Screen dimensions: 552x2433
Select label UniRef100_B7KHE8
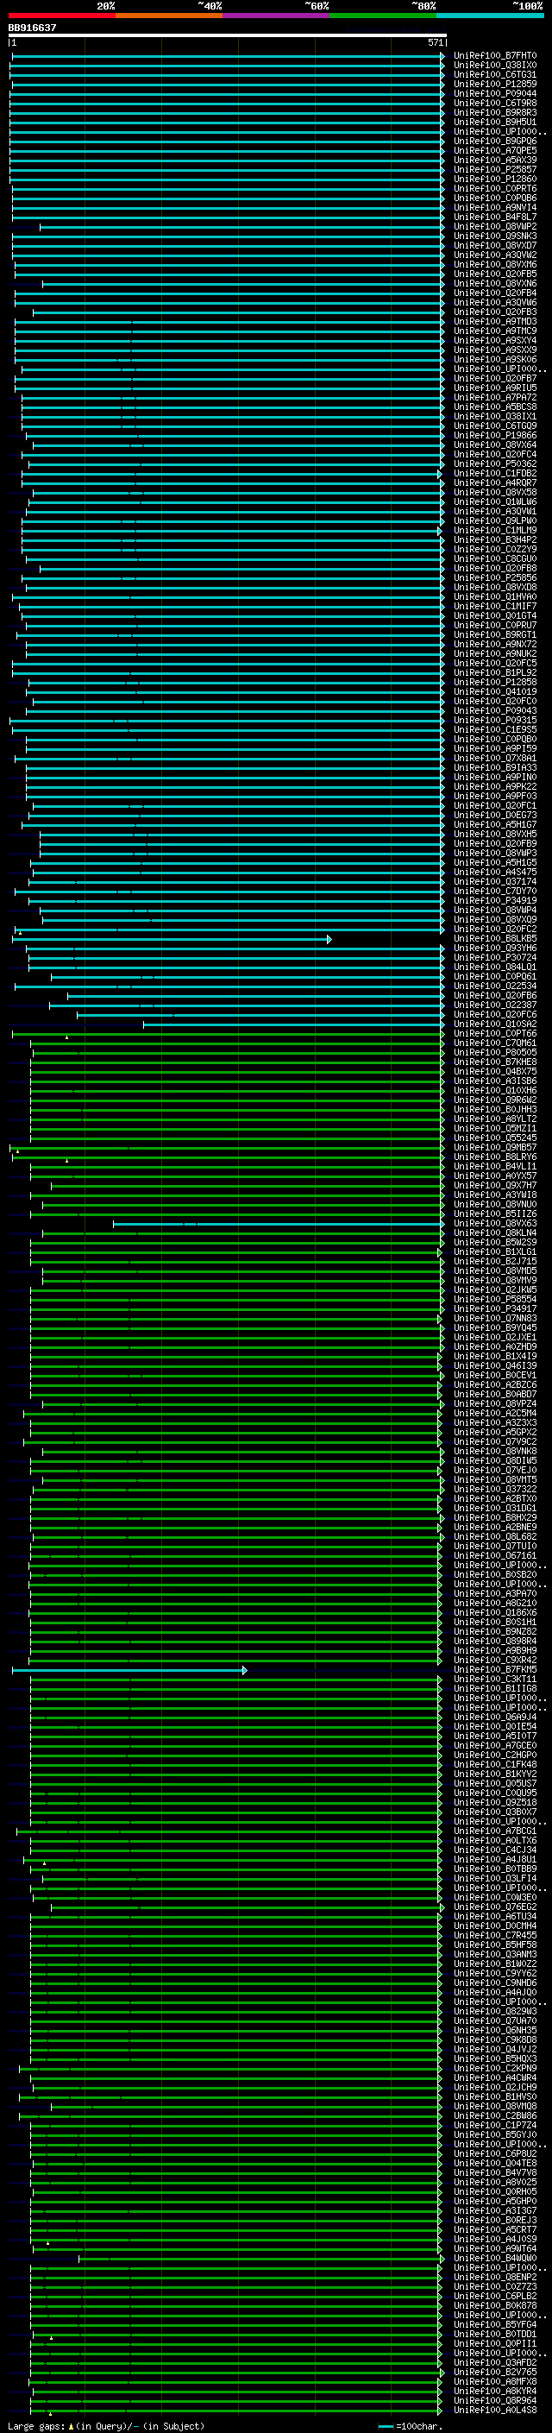(494, 1062)
